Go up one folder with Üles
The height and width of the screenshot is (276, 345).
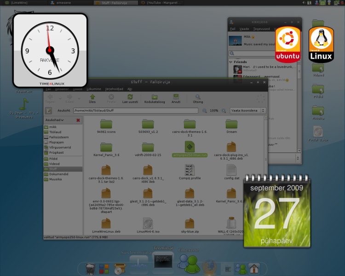pos(92,99)
